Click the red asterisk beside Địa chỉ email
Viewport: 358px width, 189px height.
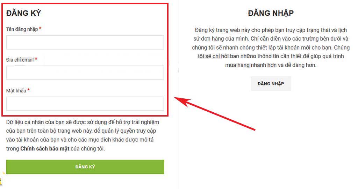(x=36, y=59)
